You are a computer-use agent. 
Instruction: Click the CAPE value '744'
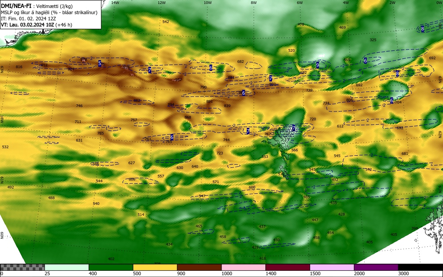226,140
